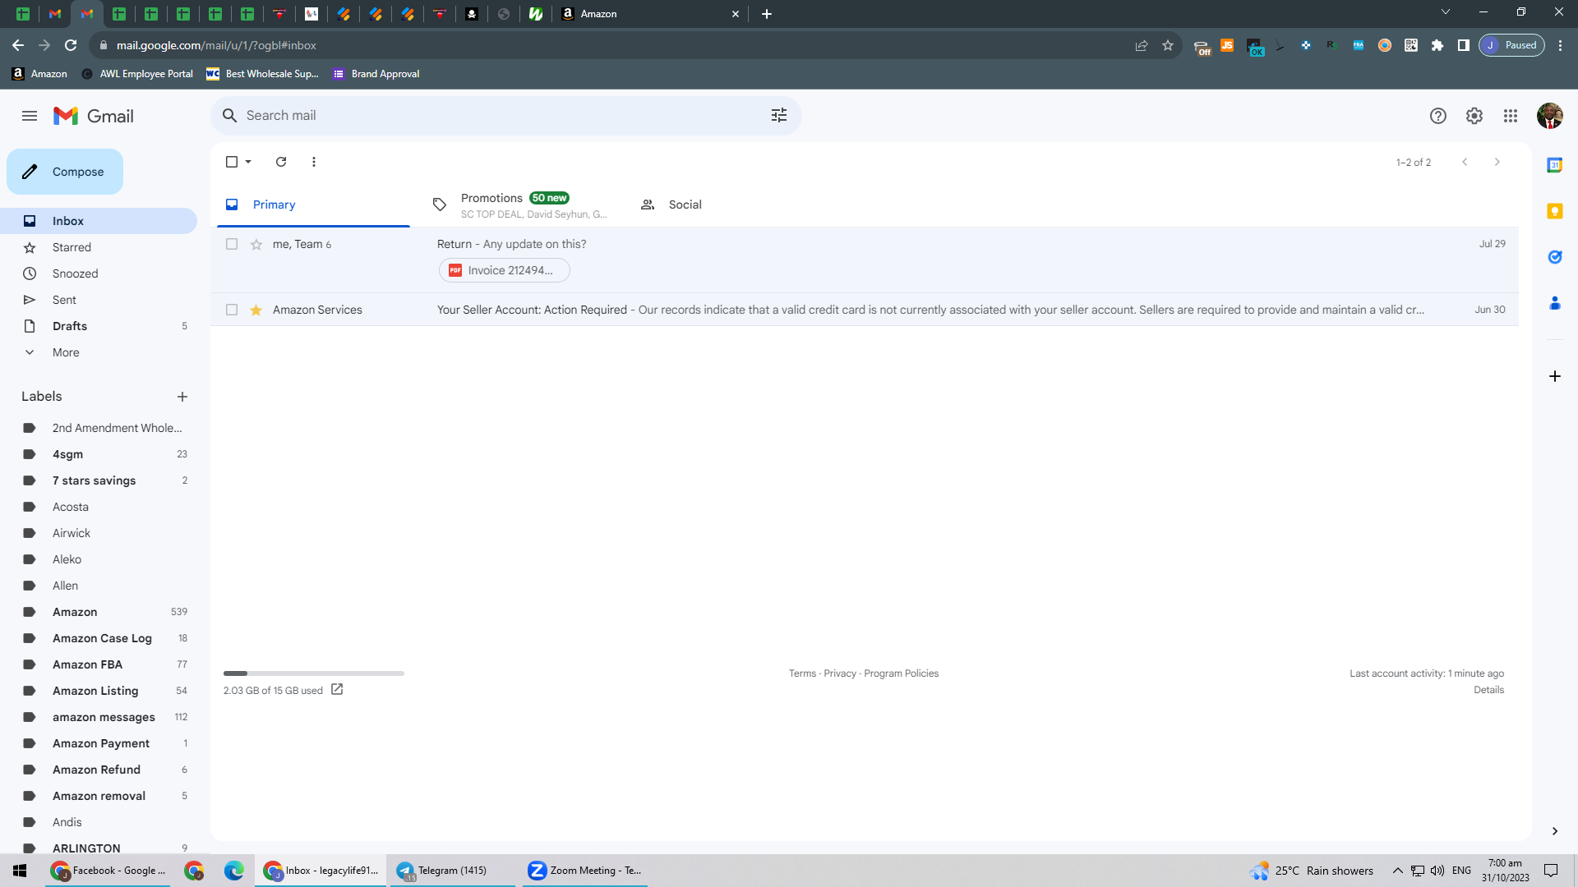This screenshot has height=887, width=1578.
Task: Get add-ons with the plus icon
Action: 1555,376
